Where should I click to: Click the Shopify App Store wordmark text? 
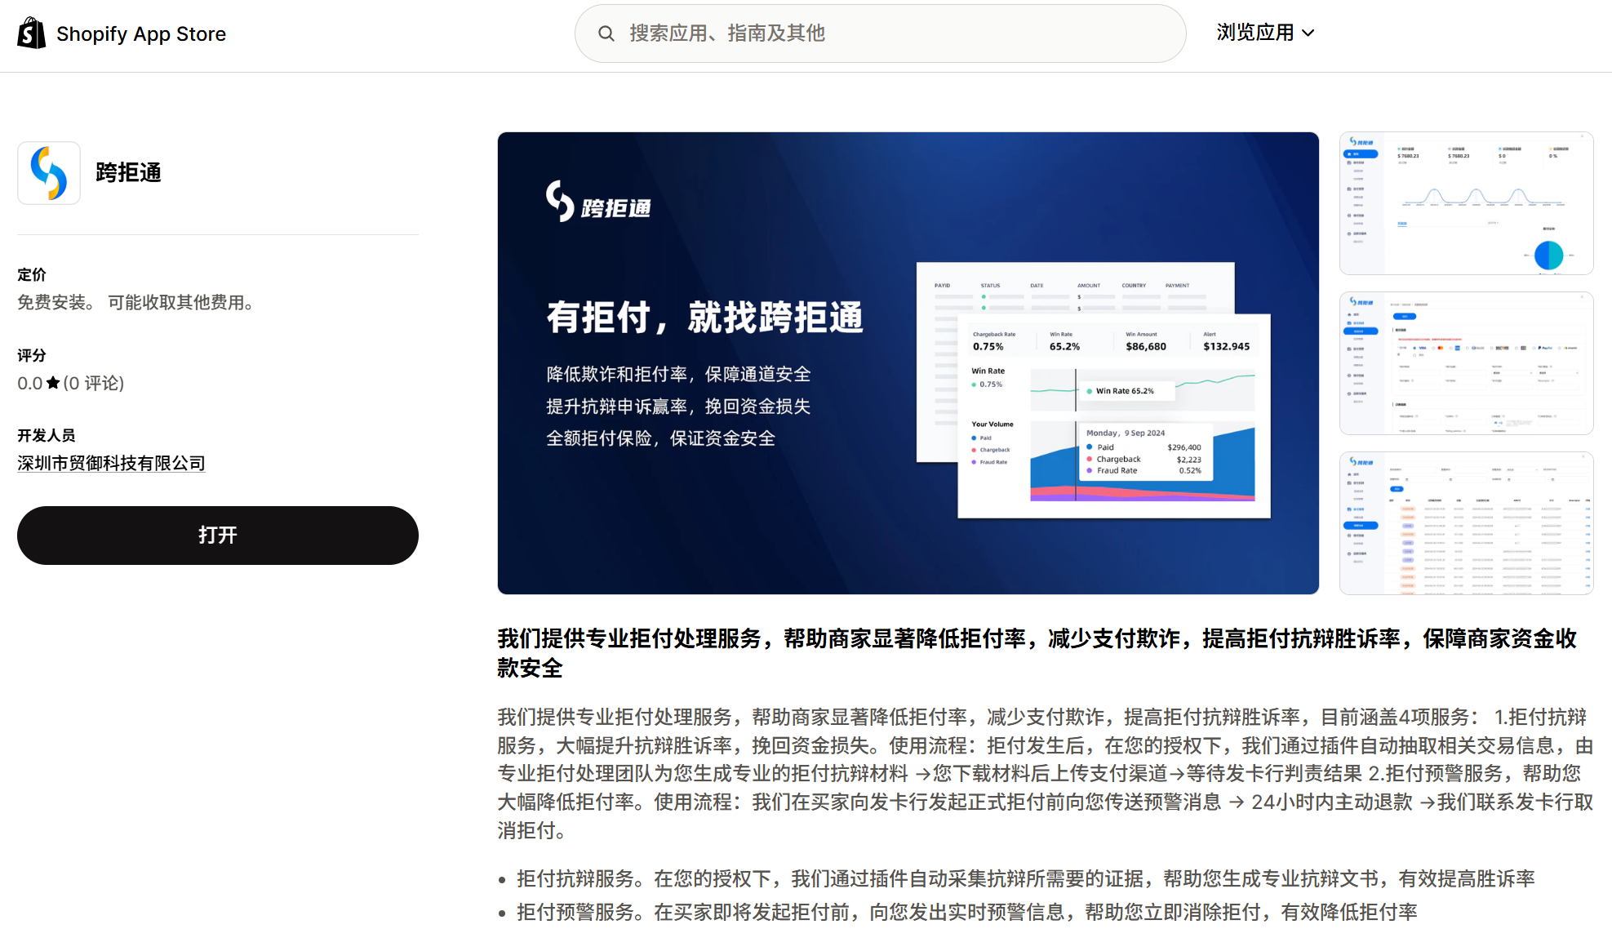[x=141, y=34]
